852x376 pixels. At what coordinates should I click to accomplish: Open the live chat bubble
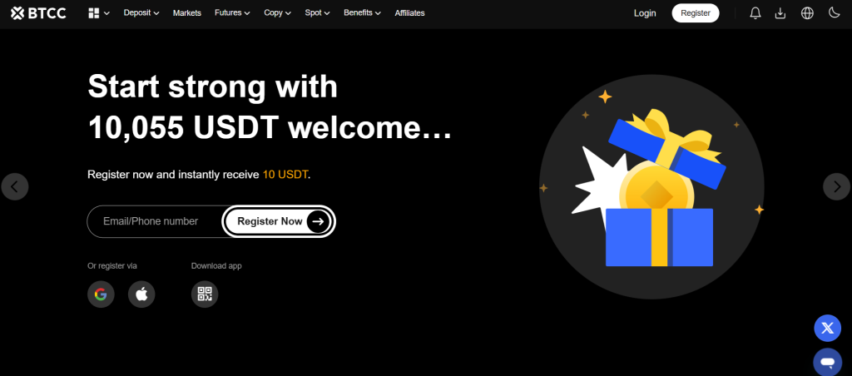click(x=828, y=362)
